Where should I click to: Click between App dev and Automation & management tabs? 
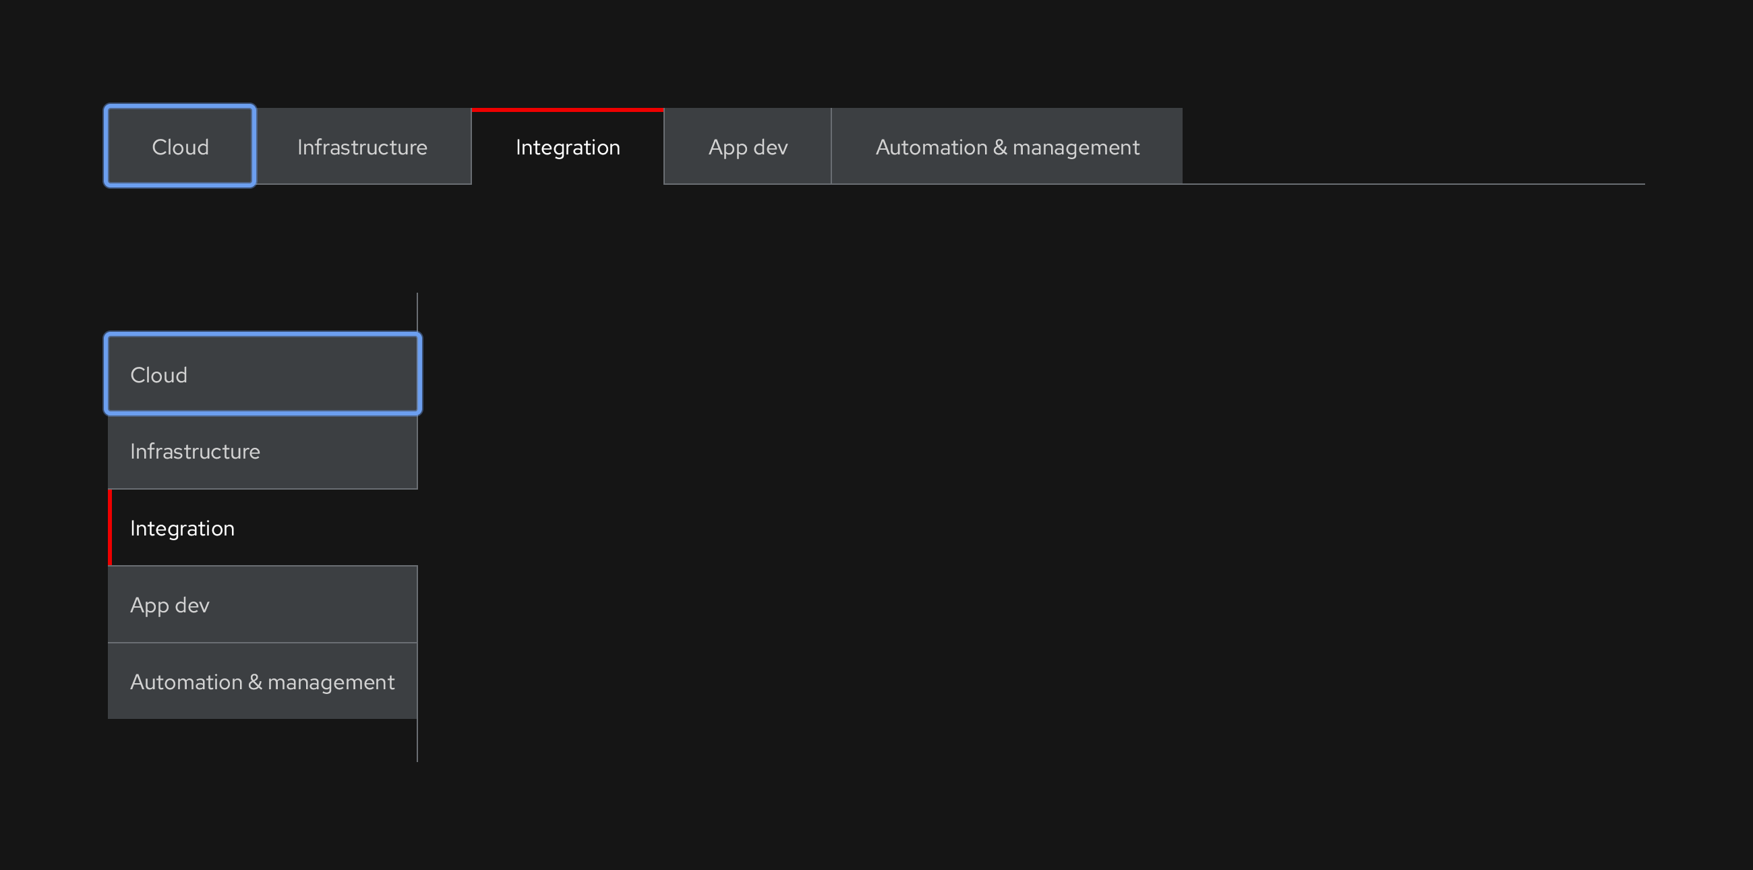831,146
